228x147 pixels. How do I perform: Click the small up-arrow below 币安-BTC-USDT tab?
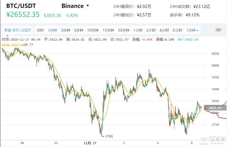click(7, 35)
